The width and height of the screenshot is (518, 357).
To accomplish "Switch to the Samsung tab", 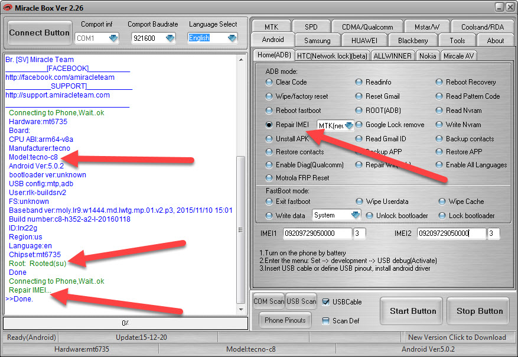I will point(317,40).
